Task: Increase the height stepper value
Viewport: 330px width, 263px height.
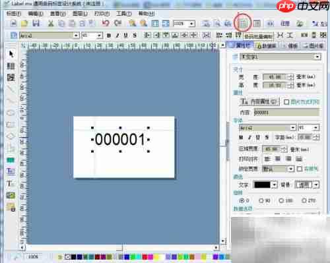Action: tap(291, 84)
